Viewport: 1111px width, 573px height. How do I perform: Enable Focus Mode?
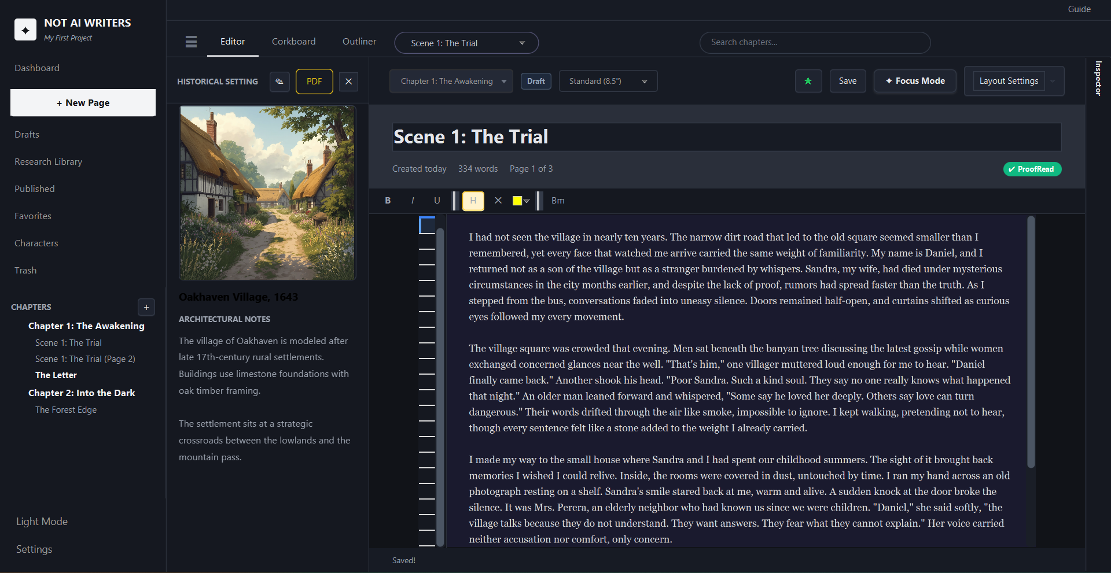915,81
